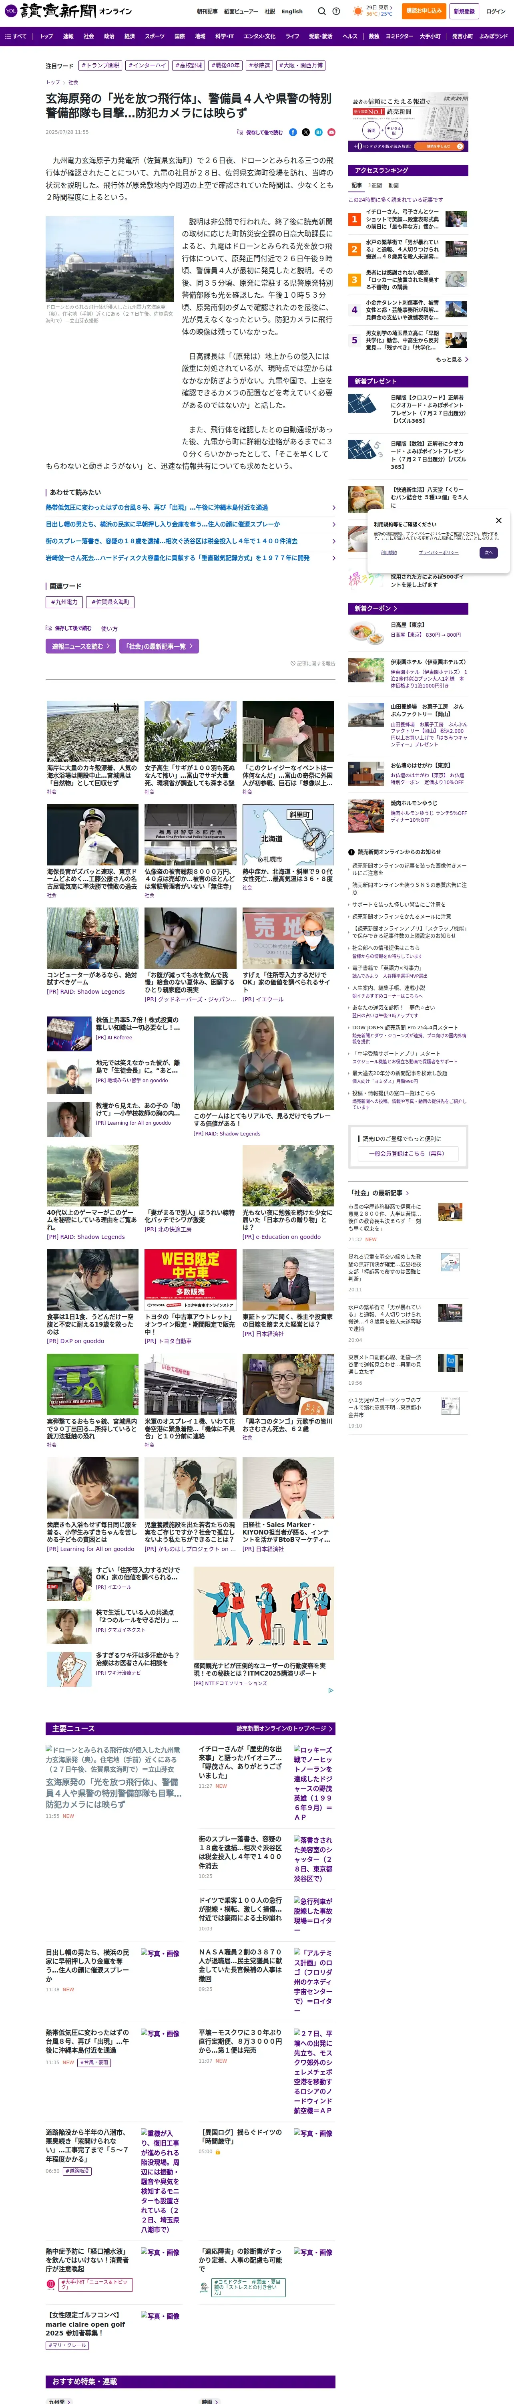Open 紙面ビューアー header link
The image size is (514, 2404).
tap(241, 12)
